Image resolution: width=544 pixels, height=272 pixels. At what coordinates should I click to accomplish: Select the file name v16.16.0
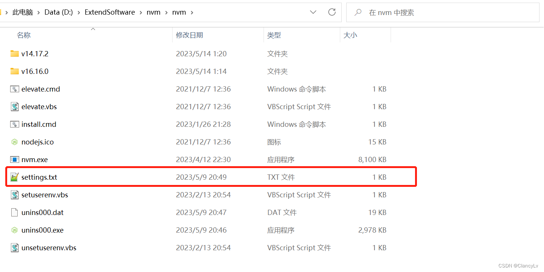click(35, 71)
